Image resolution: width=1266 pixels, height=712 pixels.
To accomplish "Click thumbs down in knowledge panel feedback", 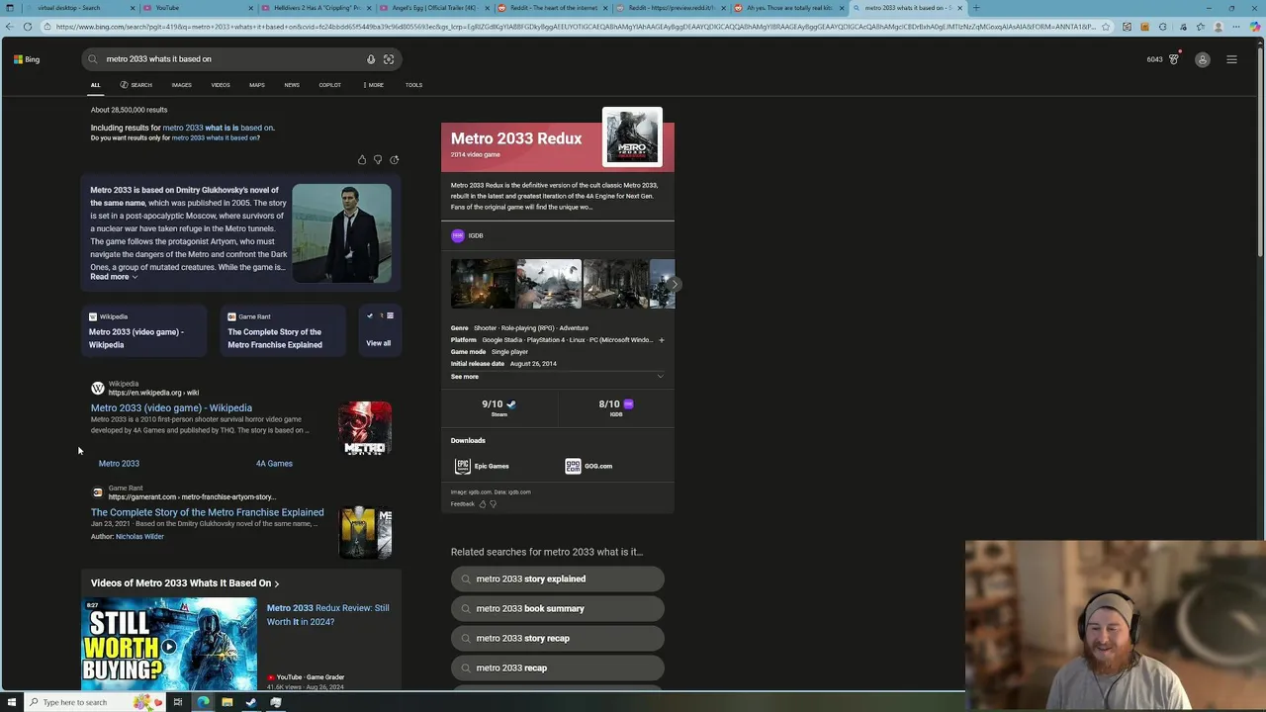I will (493, 504).
